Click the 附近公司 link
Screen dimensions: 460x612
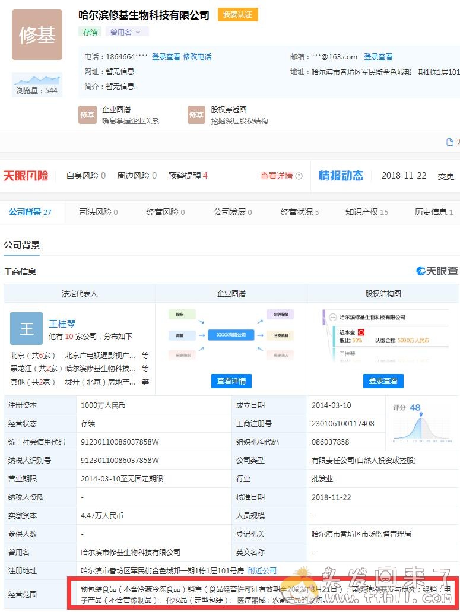pos(262,570)
